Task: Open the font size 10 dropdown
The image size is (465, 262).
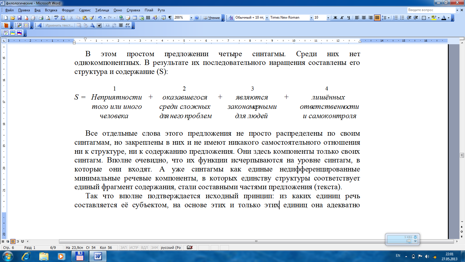Action: (328, 18)
